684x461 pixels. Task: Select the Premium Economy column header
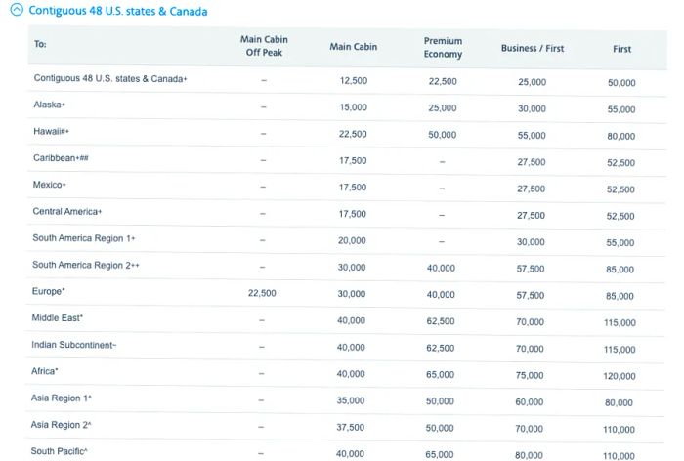[x=443, y=47]
